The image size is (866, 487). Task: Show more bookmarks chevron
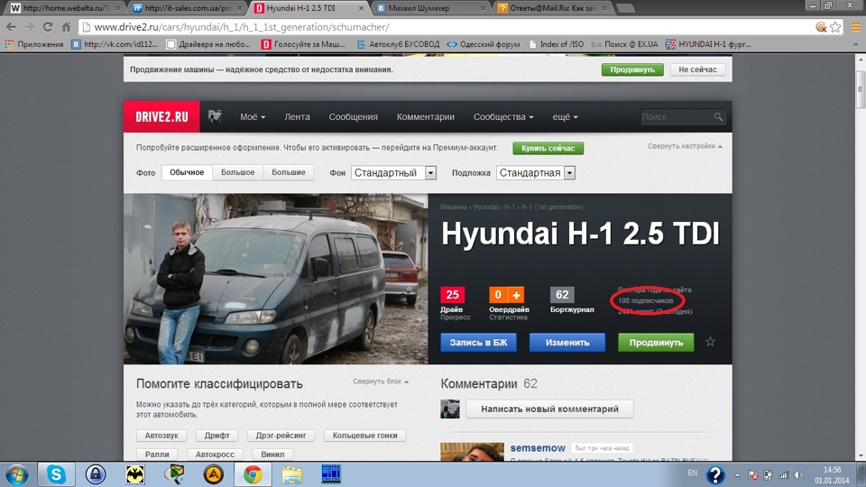pos(855,44)
